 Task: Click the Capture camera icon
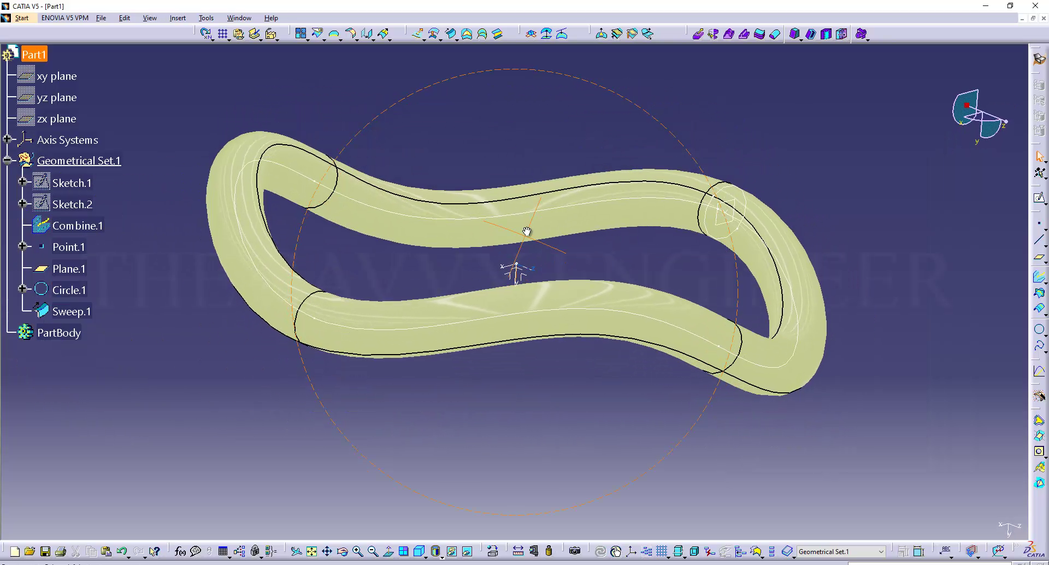pyautogui.click(x=574, y=551)
